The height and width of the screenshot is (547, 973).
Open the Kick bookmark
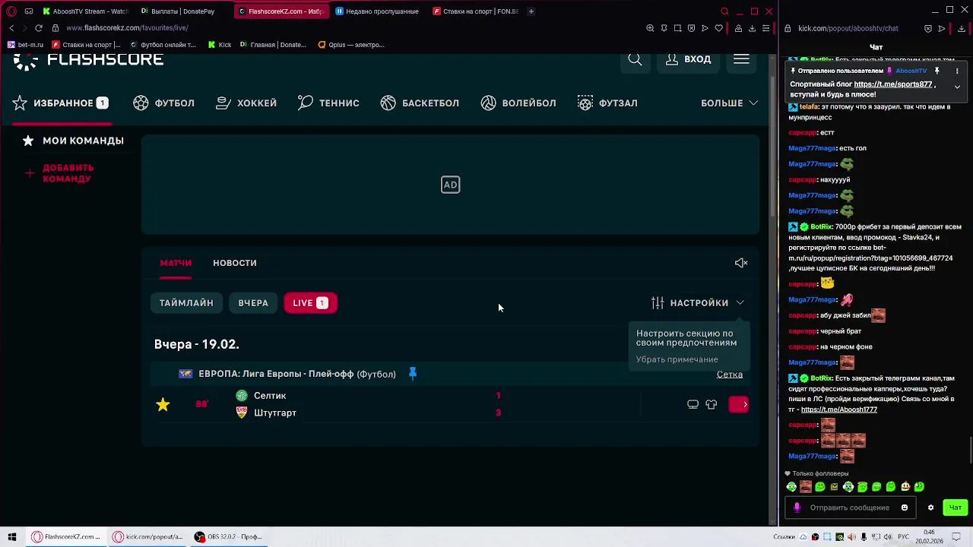click(x=220, y=45)
